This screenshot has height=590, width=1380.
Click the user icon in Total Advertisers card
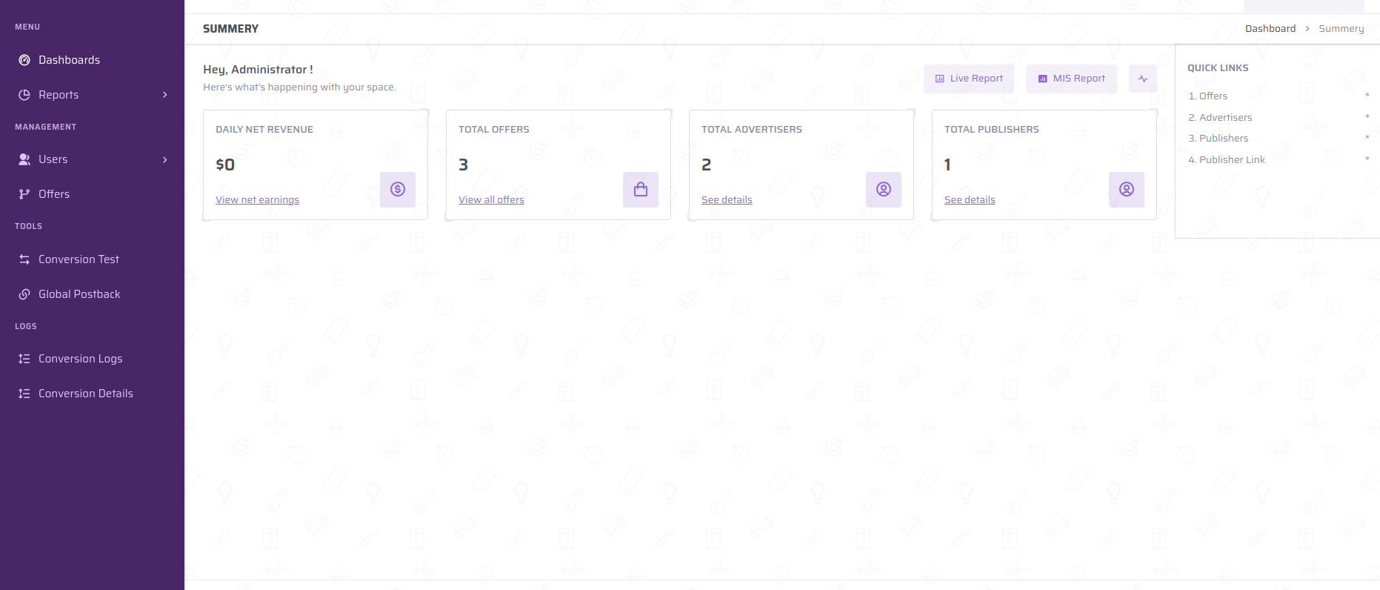884,190
